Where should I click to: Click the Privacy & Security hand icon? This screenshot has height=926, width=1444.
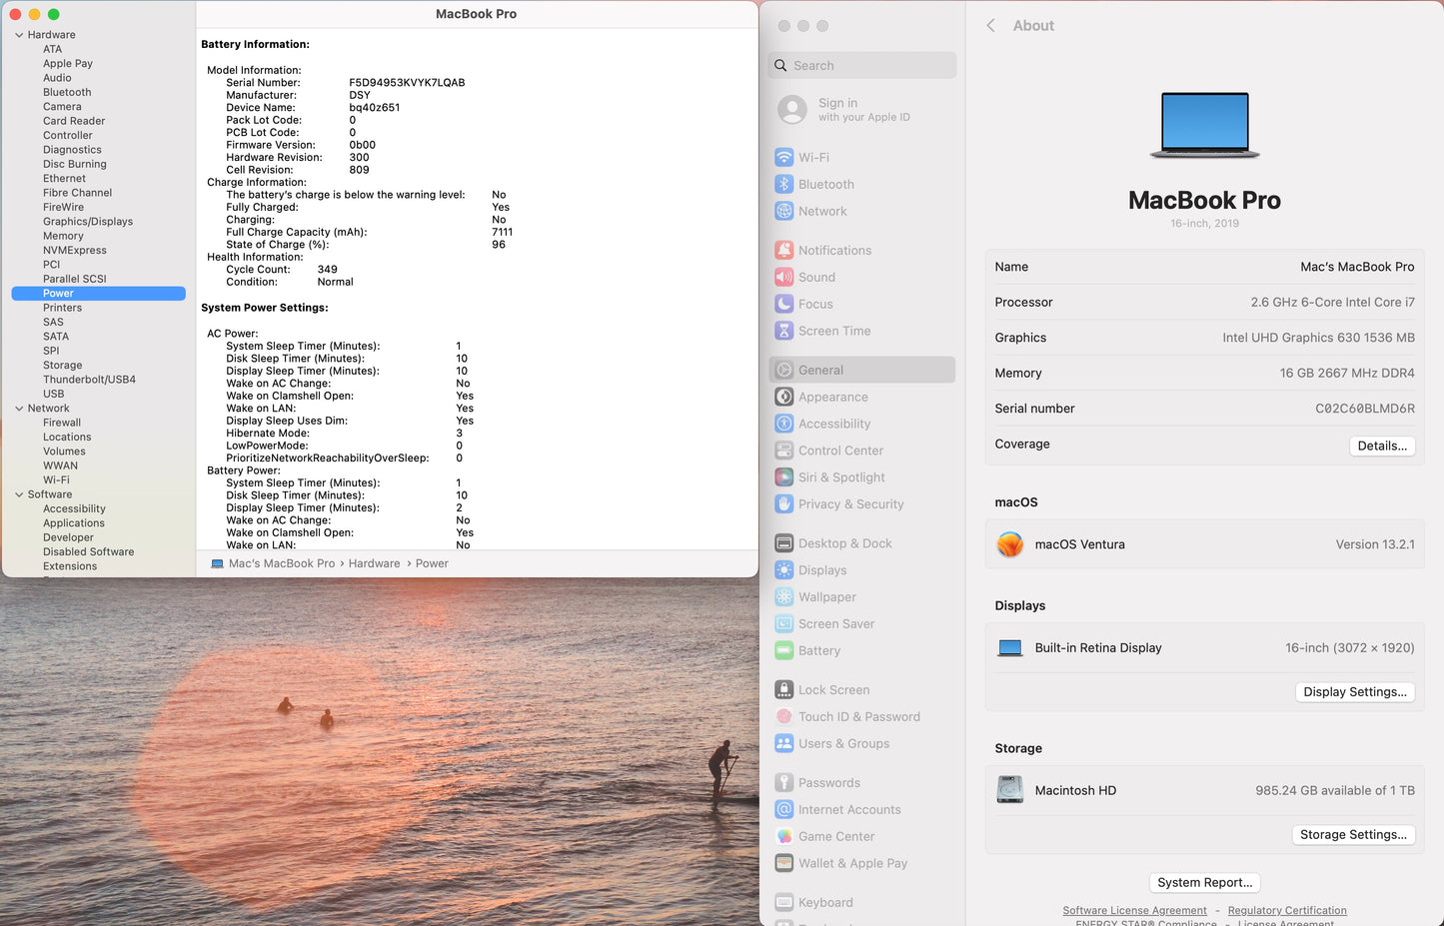(784, 504)
